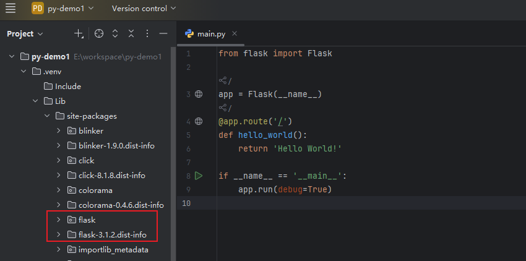Image resolution: width=526 pixels, height=261 pixels.
Task: Select the Include folder in tree
Action: [67, 87]
